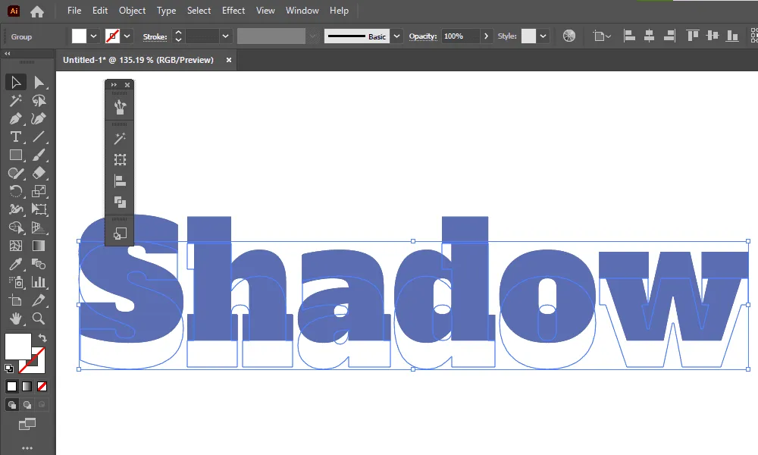Viewport: 758px width, 455px height.
Task: Select the Selection (black arrow) tool
Action: 15,82
